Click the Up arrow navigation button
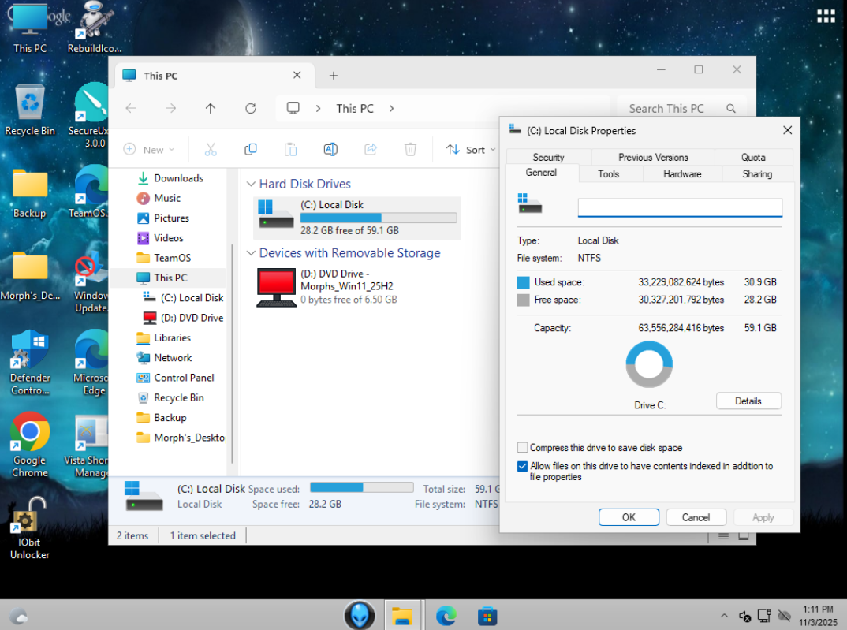The height and width of the screenshot is (630, 847). [x=211, y=109]
